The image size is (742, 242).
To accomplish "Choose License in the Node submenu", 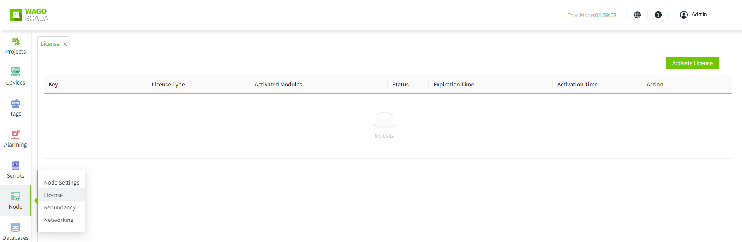I will click(53, 195).
